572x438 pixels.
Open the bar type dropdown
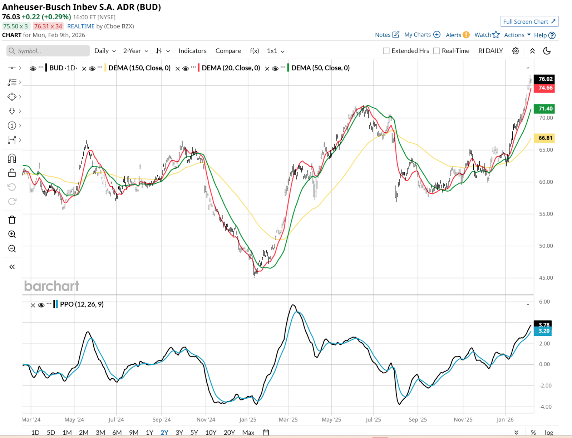[x=163, y=51]
